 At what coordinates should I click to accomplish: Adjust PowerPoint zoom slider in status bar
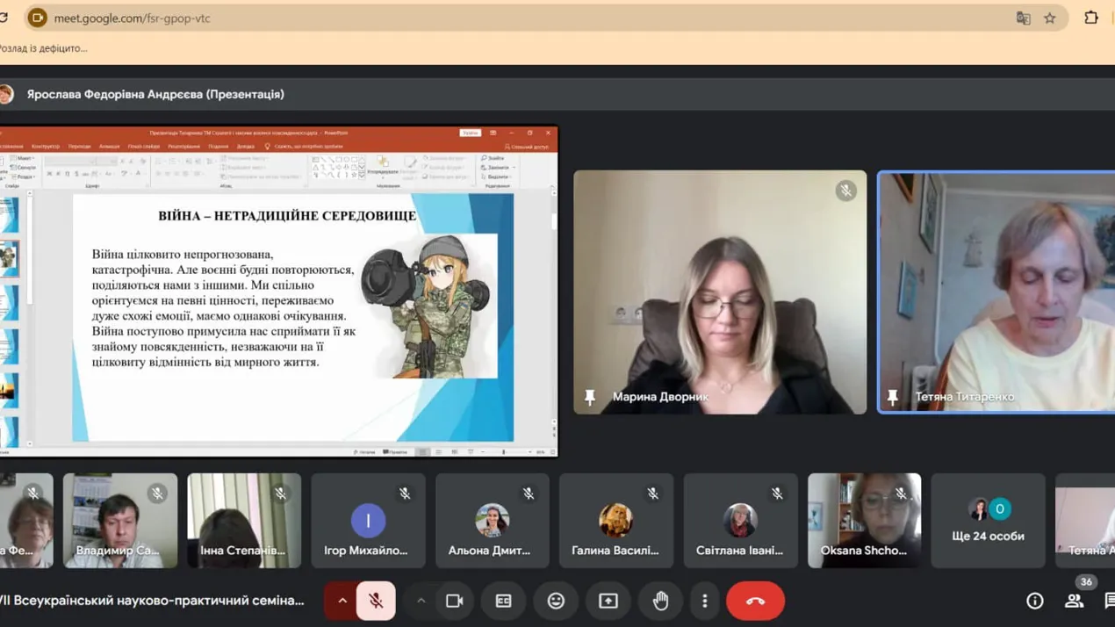pyautogui.click(x=505, y=452)
